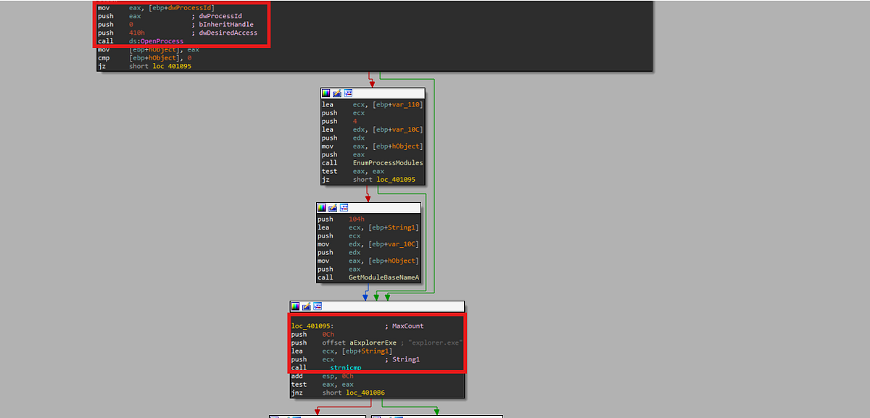Click 'lea ecx, [ebp+String1]' in GetModuleBaseNameA block

pos(368,227)
